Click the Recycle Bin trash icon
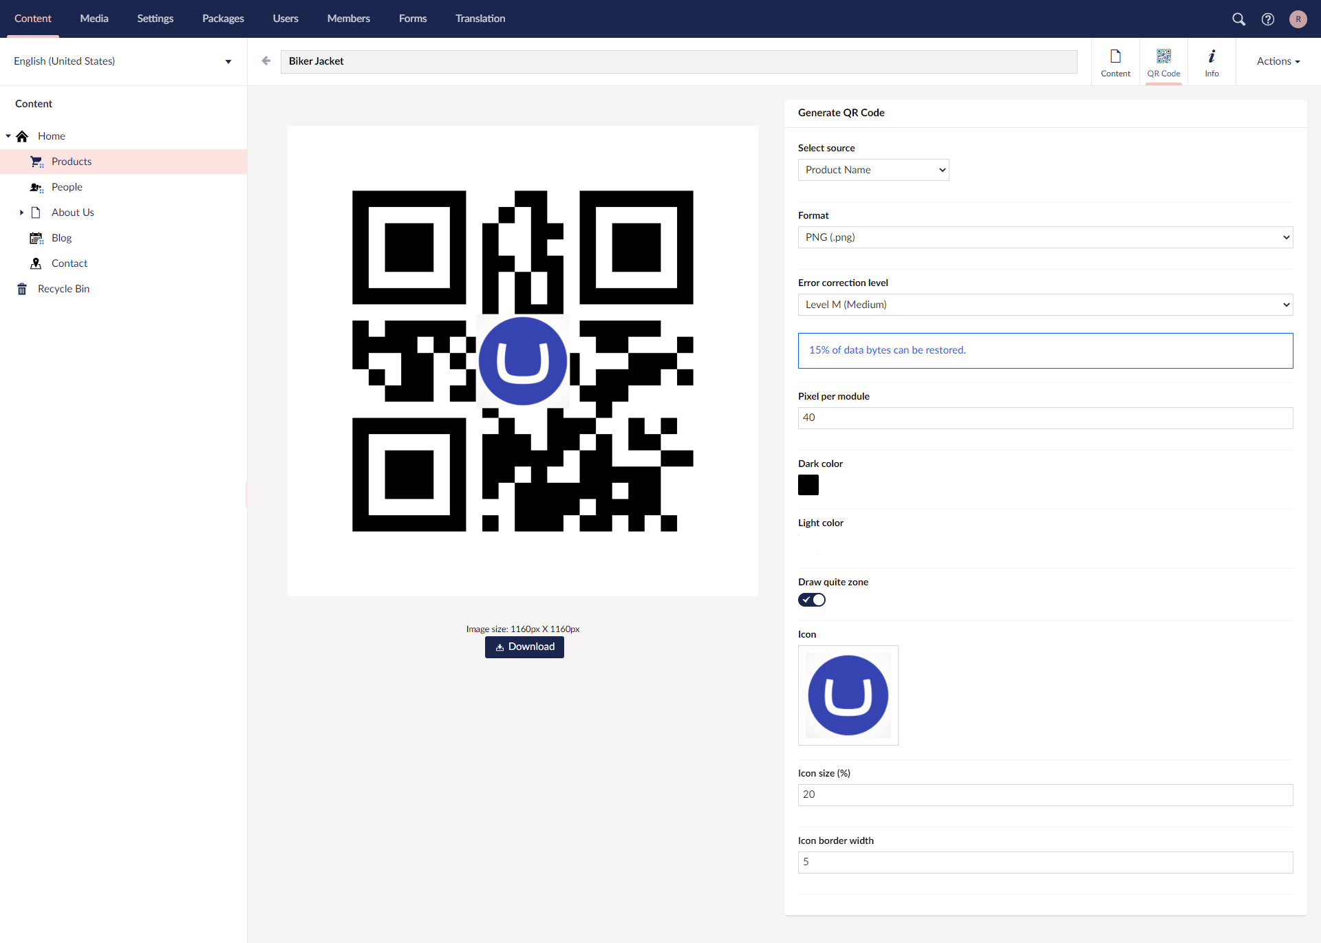 click(22, 289)
